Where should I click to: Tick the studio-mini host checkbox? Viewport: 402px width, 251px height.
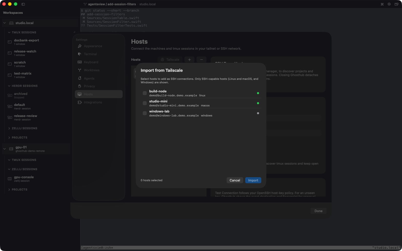click(x=145, y=103)
